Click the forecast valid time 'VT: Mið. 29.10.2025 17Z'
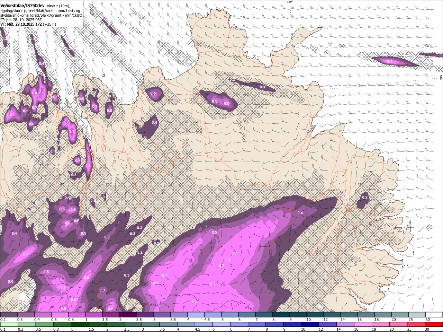The width and height of the screenshot is (443, 332). point(21,24)
